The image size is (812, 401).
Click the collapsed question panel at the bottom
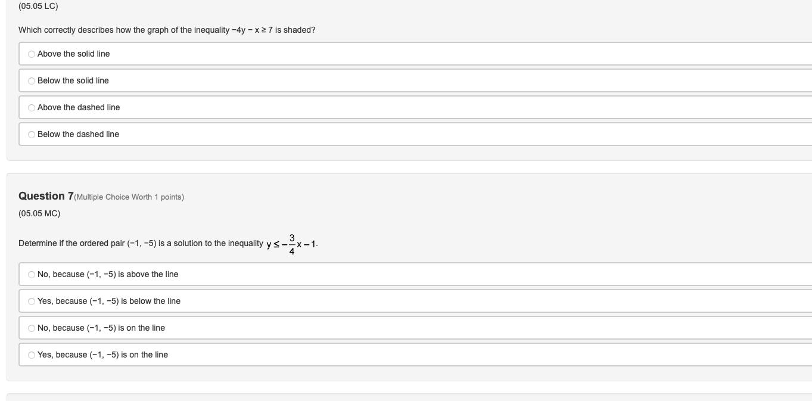point(405,397)
